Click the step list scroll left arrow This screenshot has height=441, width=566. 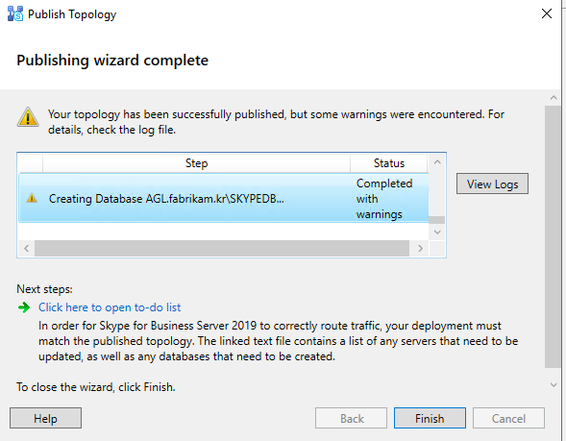(26, 248)
